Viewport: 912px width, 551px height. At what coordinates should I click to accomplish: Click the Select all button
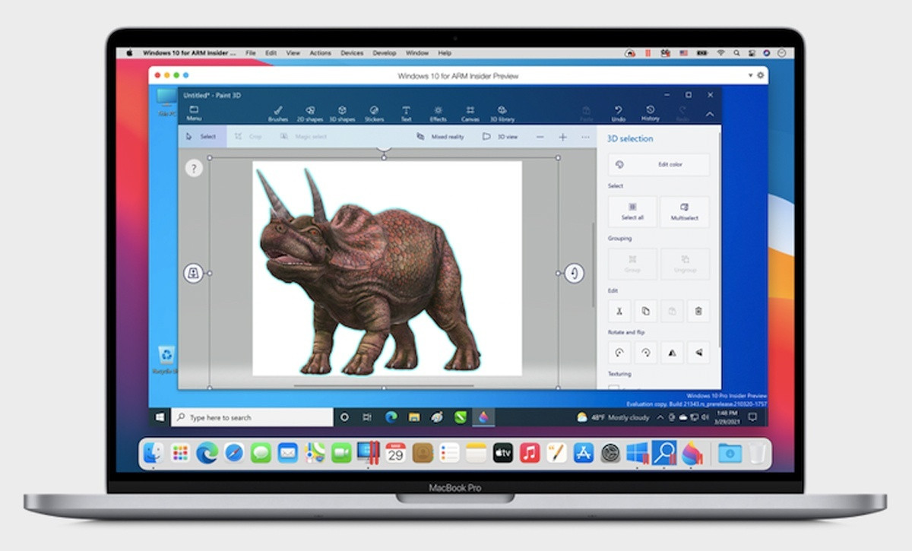tap(632, 211)
